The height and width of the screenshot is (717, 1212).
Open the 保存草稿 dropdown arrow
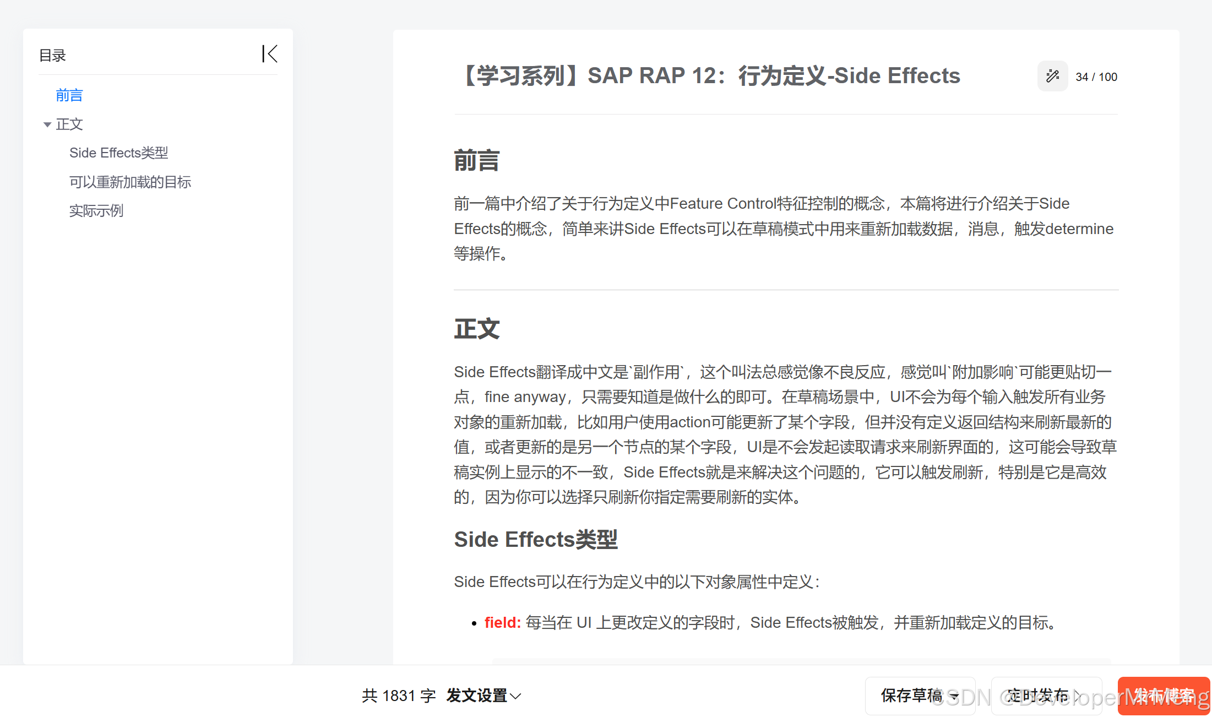click(955, 696)
